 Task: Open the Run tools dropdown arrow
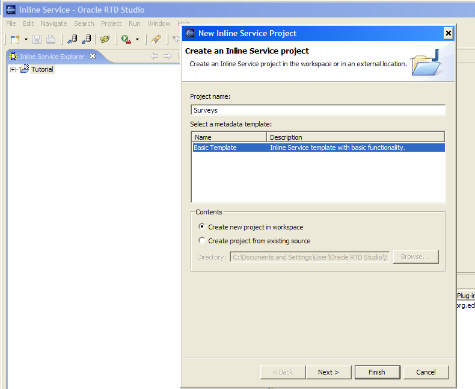(x=137, y=39)
